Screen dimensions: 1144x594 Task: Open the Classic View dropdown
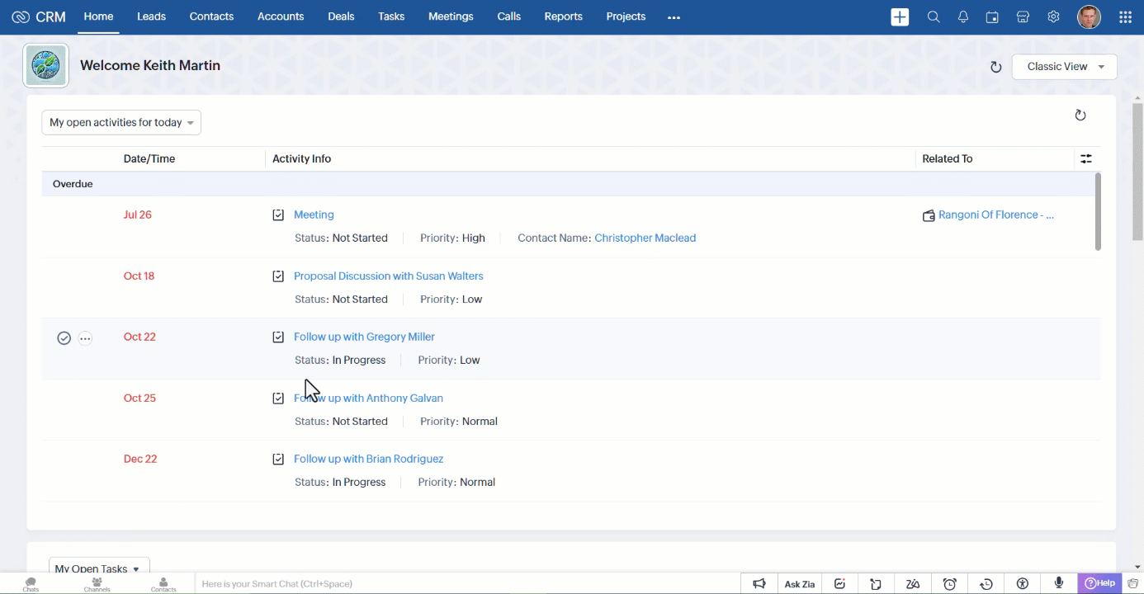coord(1064,66)
